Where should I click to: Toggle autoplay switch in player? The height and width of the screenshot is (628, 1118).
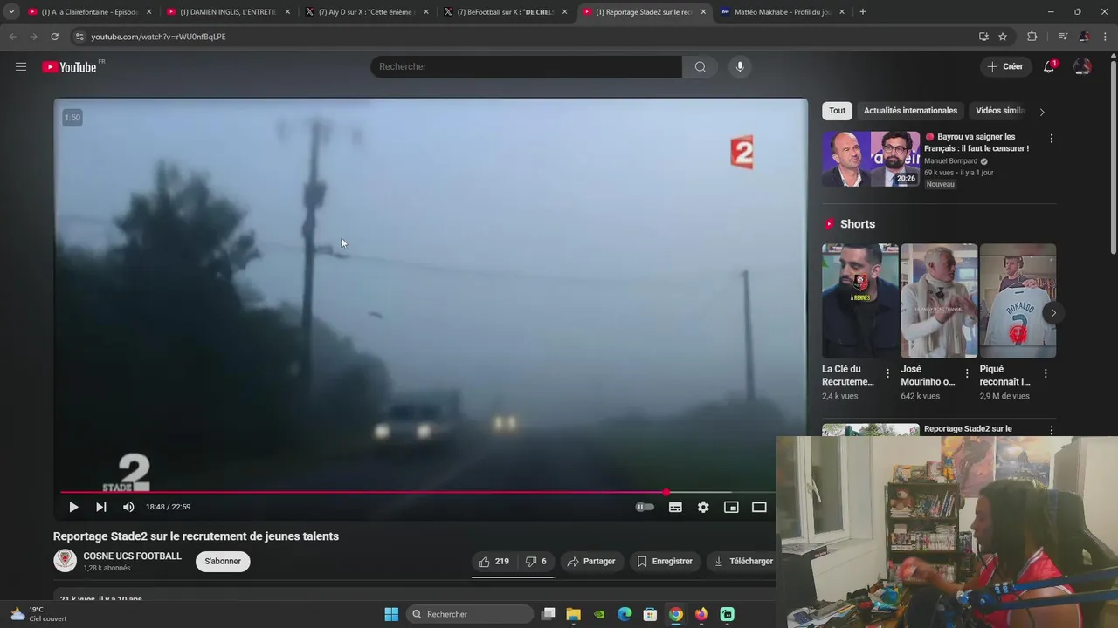pos(645,507)
